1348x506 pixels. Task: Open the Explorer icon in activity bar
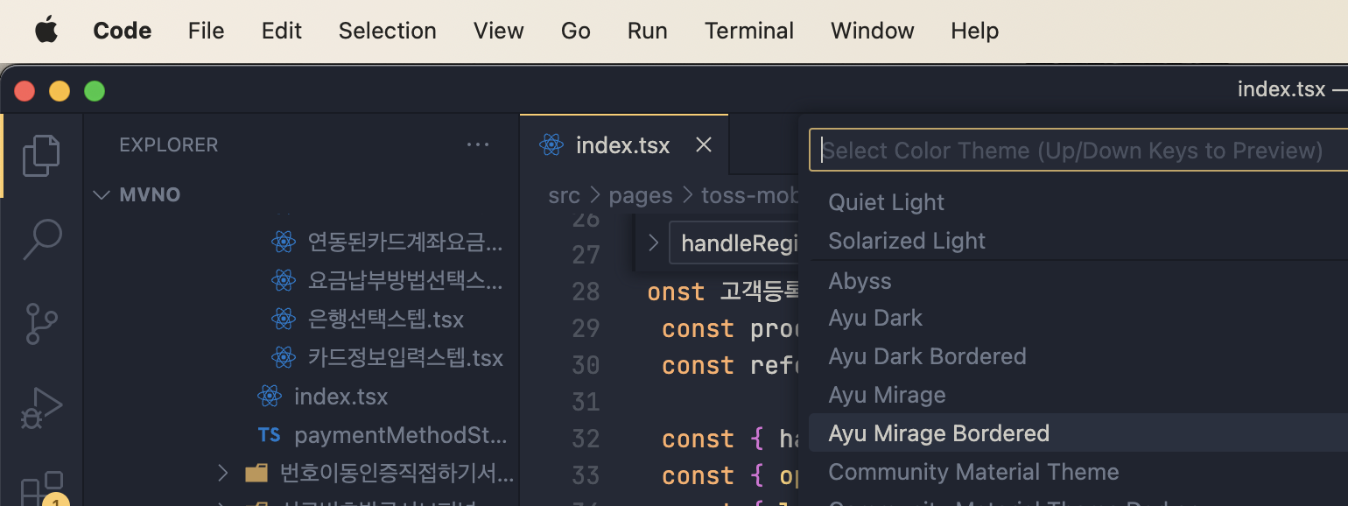[41, 156]
